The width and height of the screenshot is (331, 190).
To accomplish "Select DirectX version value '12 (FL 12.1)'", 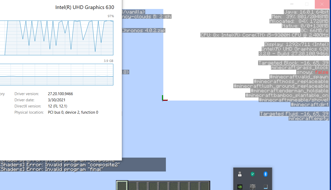I will 57,106.
